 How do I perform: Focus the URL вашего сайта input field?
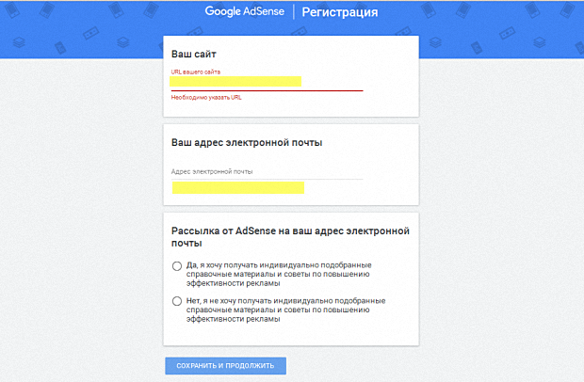267,82
